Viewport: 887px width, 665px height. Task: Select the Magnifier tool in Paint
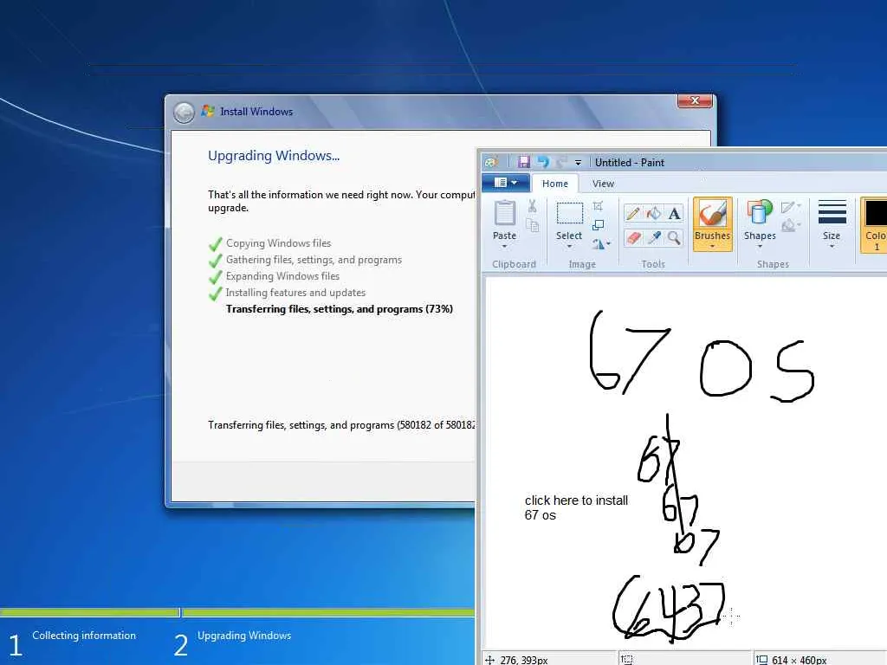[674, 238]
